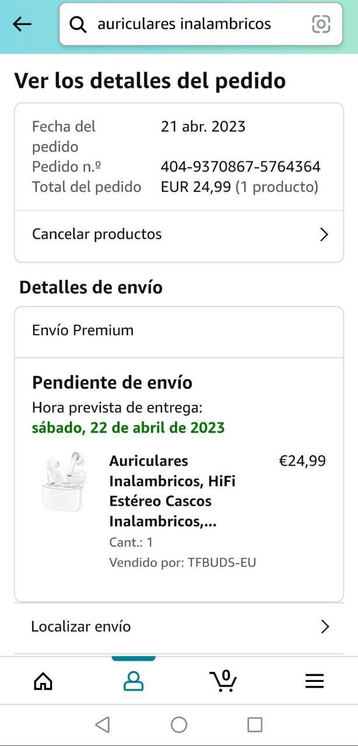This screenshot has width=358, height=746.
Task: Tap order number 404-9370867-5764364
Action: 240,167
